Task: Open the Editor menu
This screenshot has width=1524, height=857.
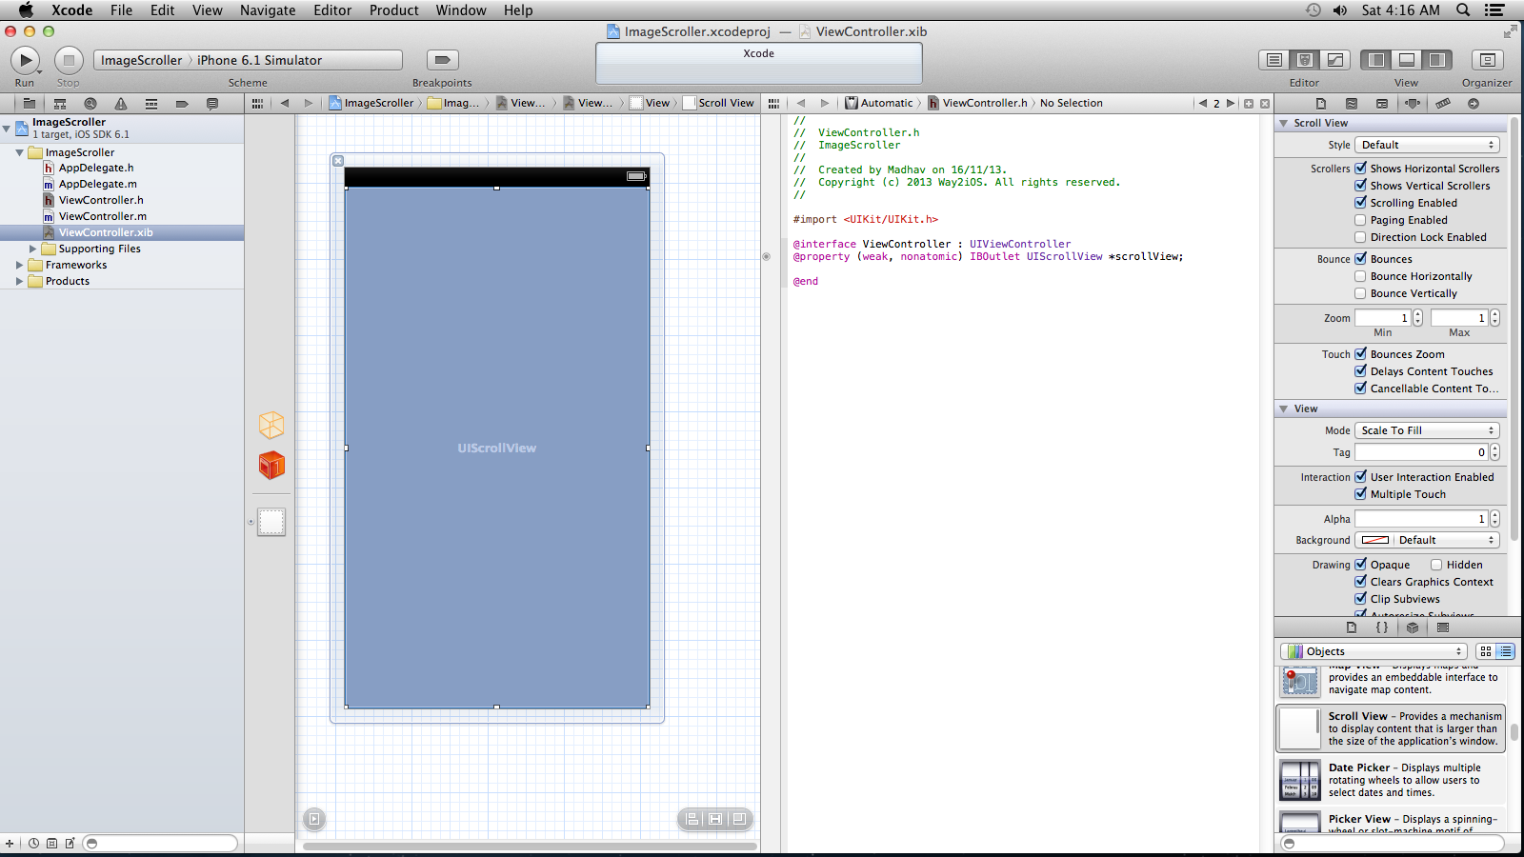Action: pos(331,10)
